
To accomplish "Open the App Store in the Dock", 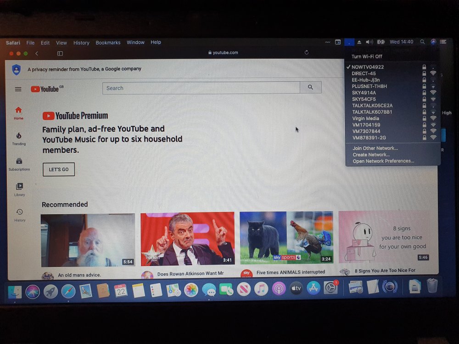I will [x=313, y=288].
